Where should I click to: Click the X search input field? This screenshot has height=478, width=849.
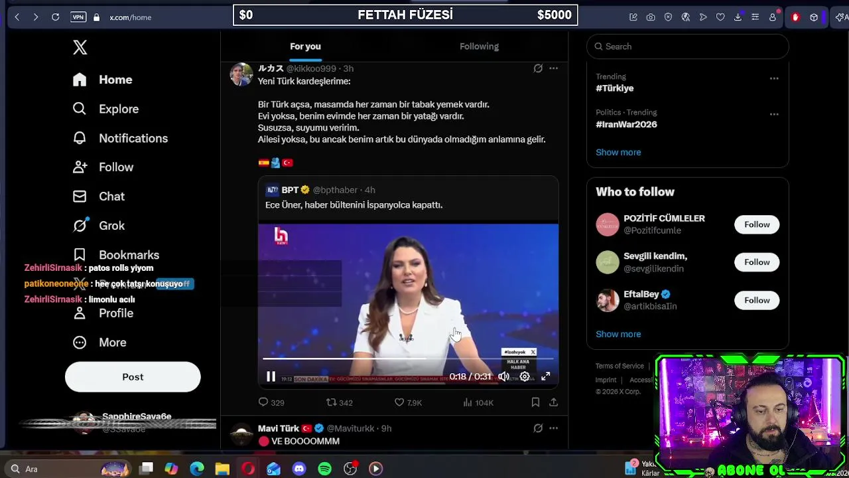687,46
